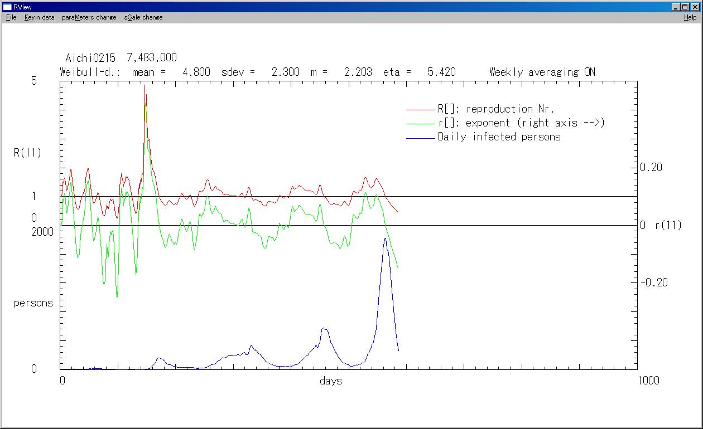Maximize the RView window
This screenshot has width=703, height=429.
685,7
